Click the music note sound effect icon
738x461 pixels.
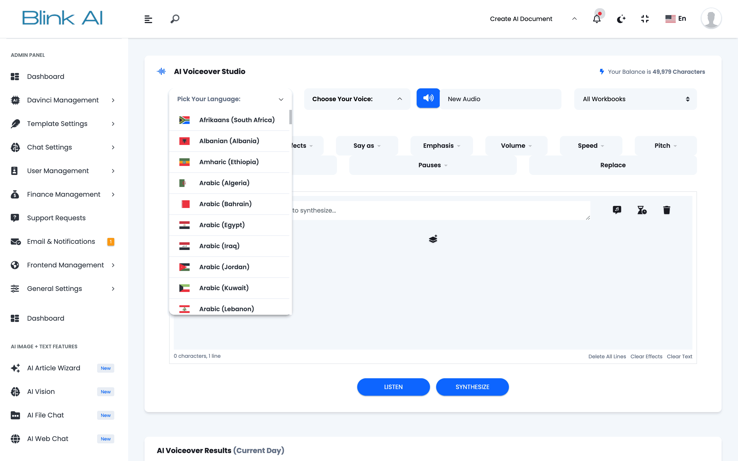click(x=617, y=210)
